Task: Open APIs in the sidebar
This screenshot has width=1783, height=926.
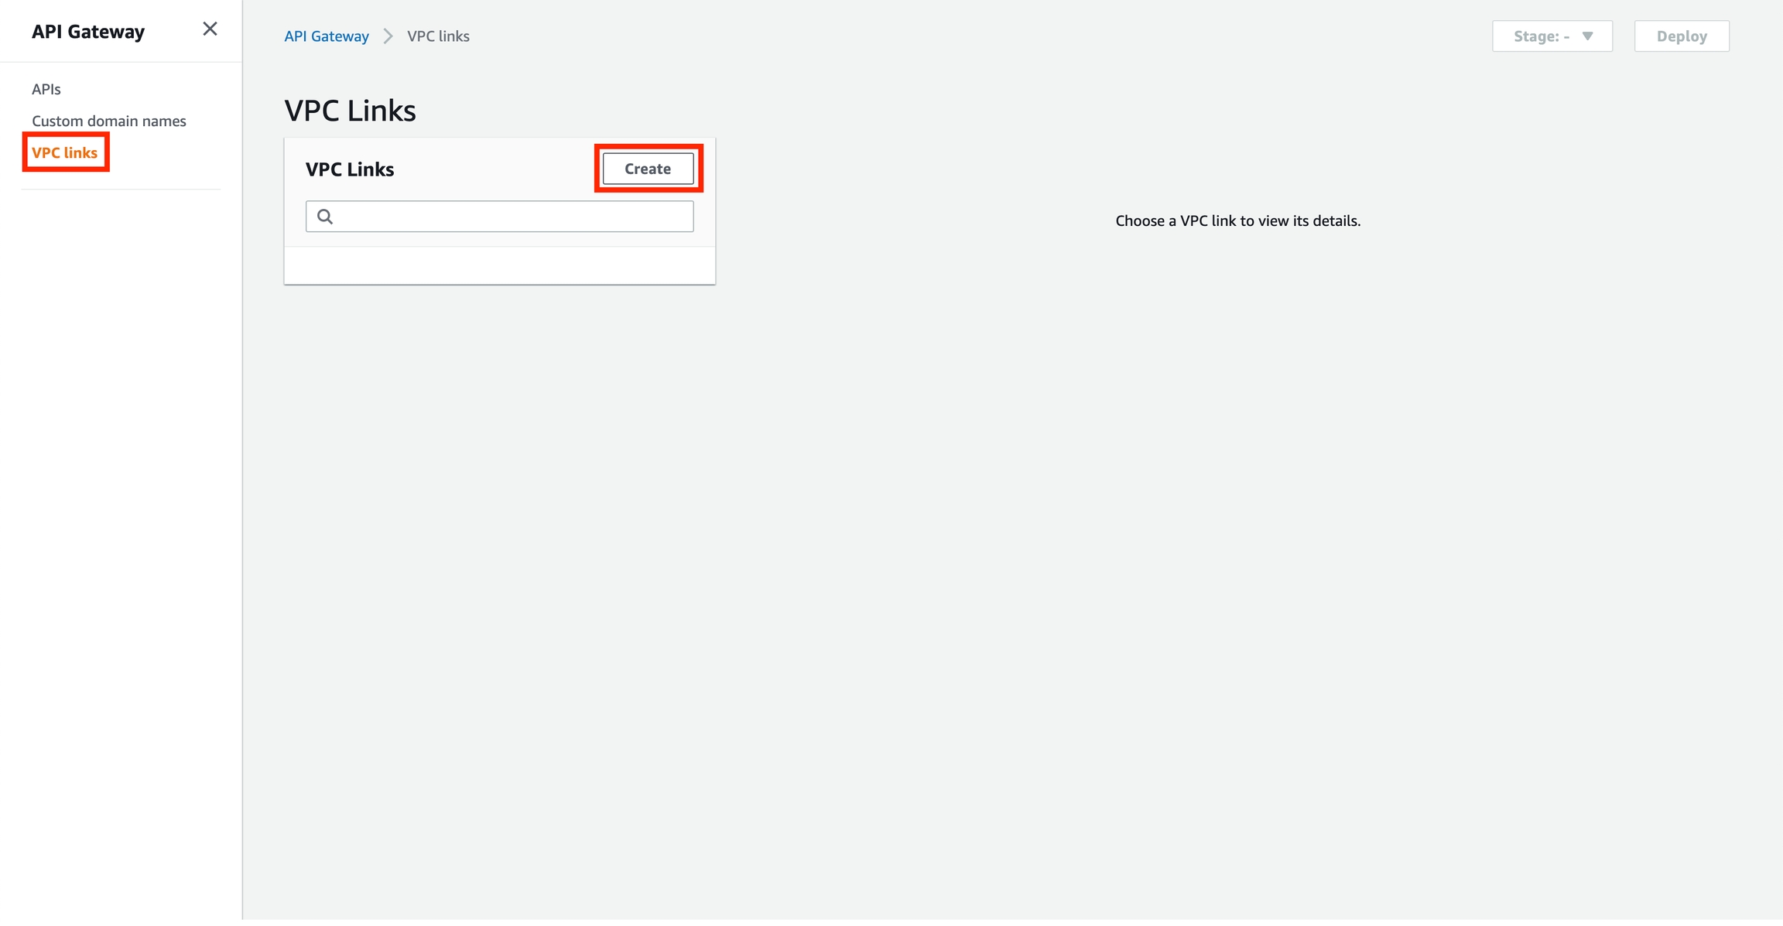Action: pos(46,89)
